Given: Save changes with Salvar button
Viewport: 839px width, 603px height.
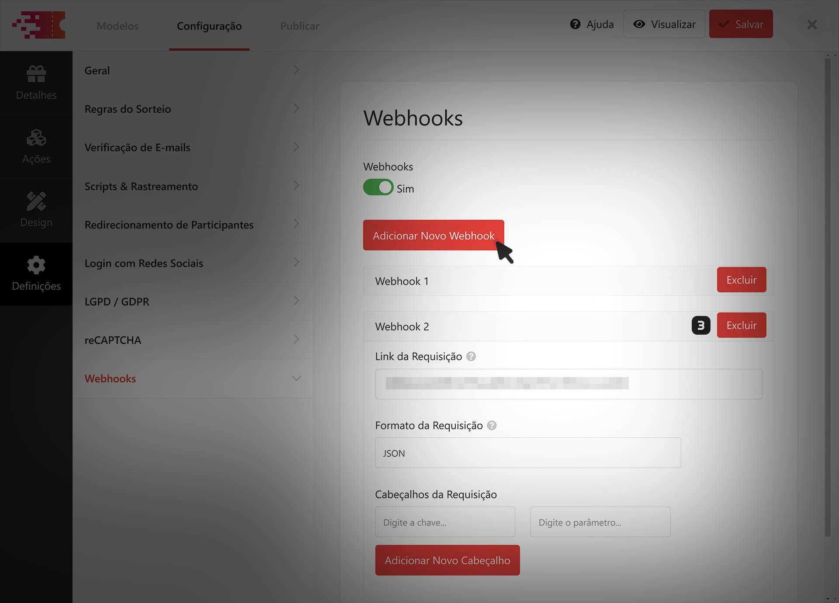Looking at the screenshot, I should click(x=741, y=24).
